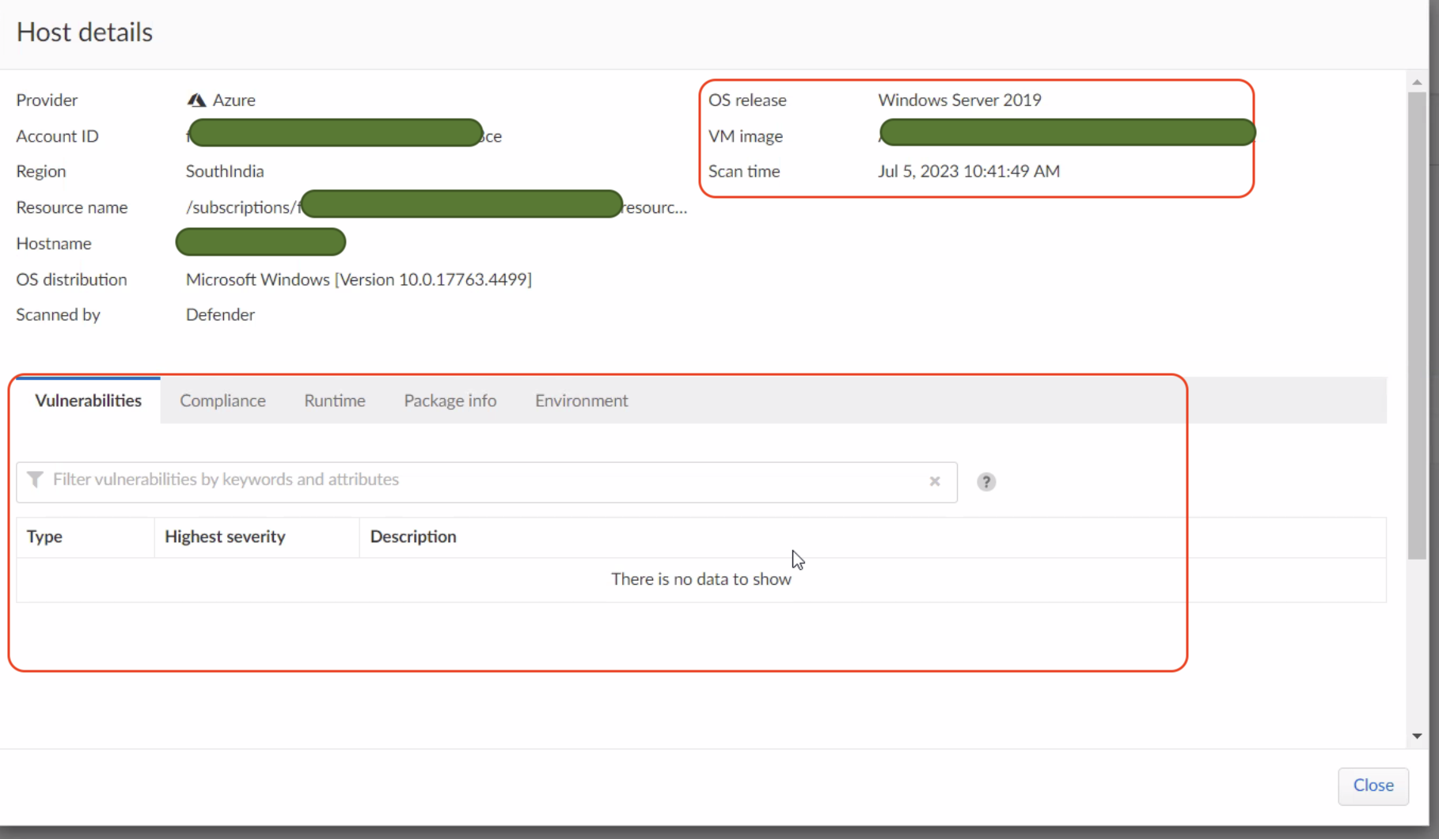Sort by the Highest severity column header
The width and height of the screenshot is (1439, 839).
pos(225,537)
